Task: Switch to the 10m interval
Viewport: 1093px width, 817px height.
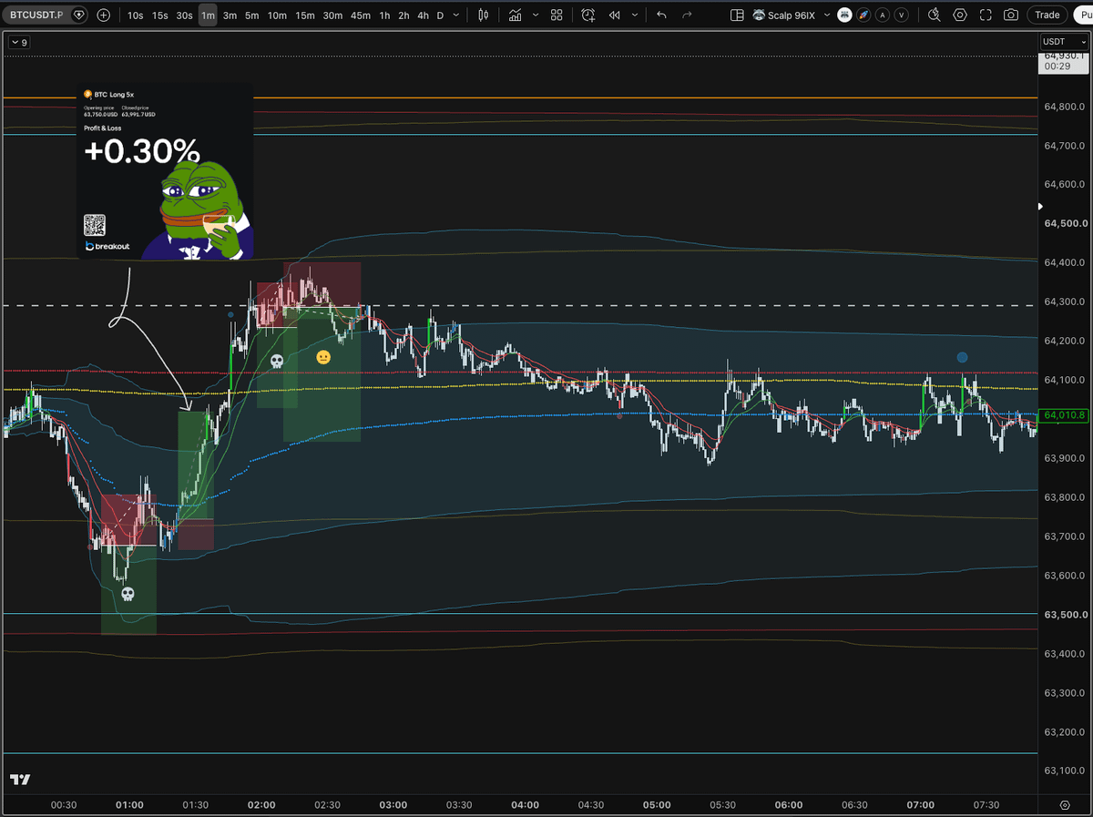Action: pyautogui.click(x=277, y=15)
